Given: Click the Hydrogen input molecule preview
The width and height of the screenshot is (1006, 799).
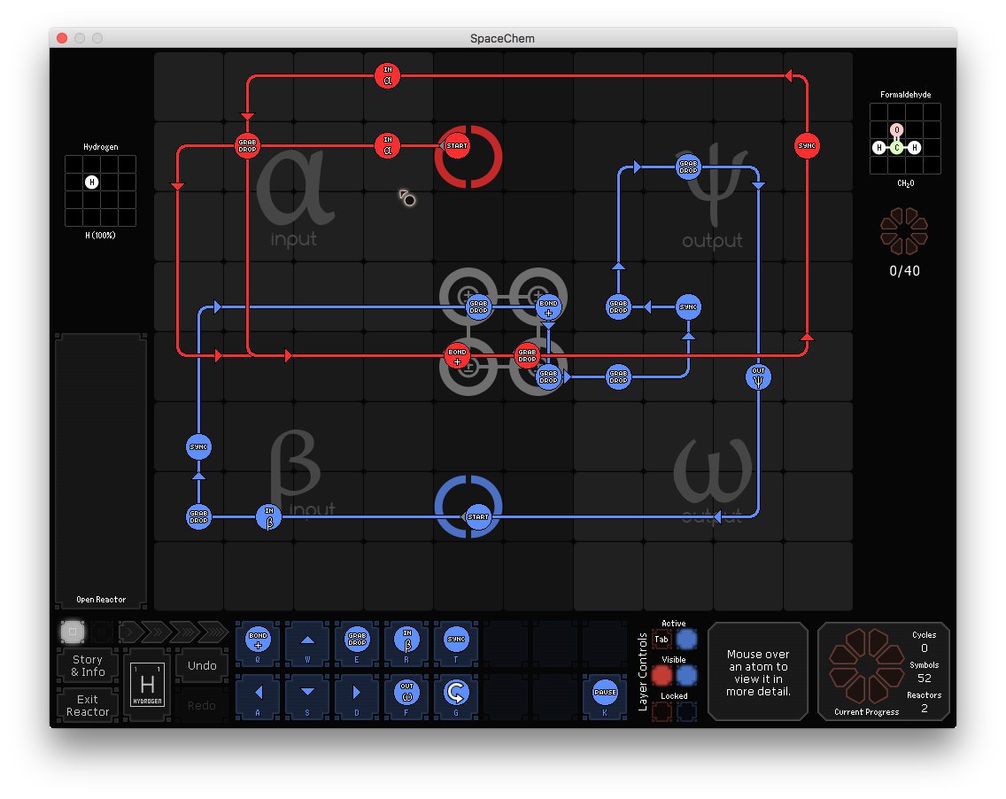Looking at the screenshot, I should tap(100, 190).
